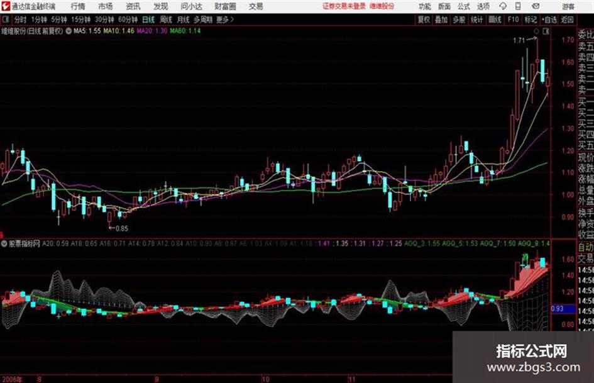The image size is (594, 383).
Task: Add stock via 自选 button
Action: (x=549, y=19)
